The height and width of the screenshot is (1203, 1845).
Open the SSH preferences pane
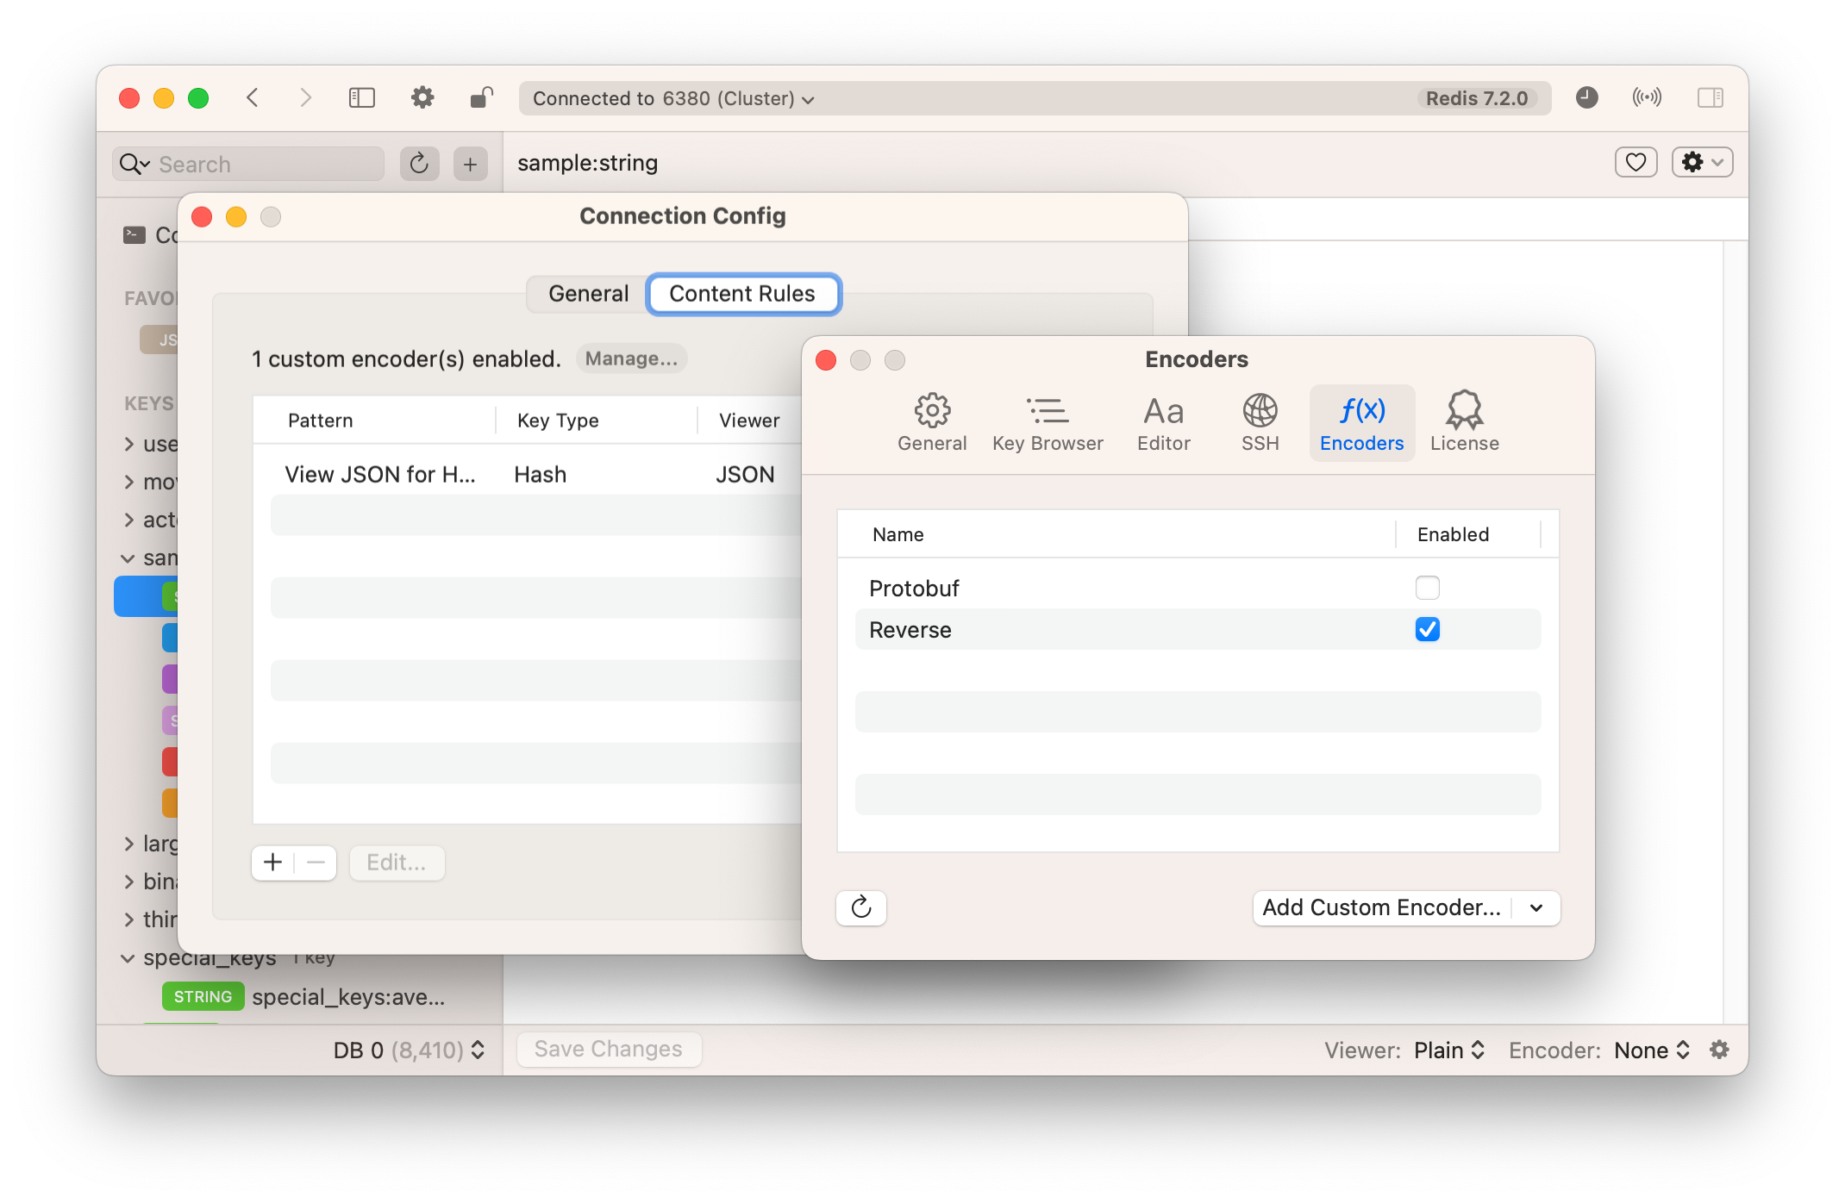coord(1260,423)
